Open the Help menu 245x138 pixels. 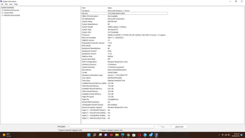[16, 4]
